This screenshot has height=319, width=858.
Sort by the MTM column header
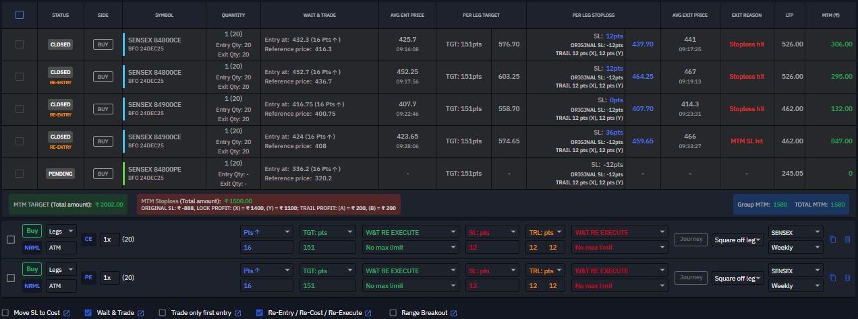pyautogui.click(x=831, y=15)
